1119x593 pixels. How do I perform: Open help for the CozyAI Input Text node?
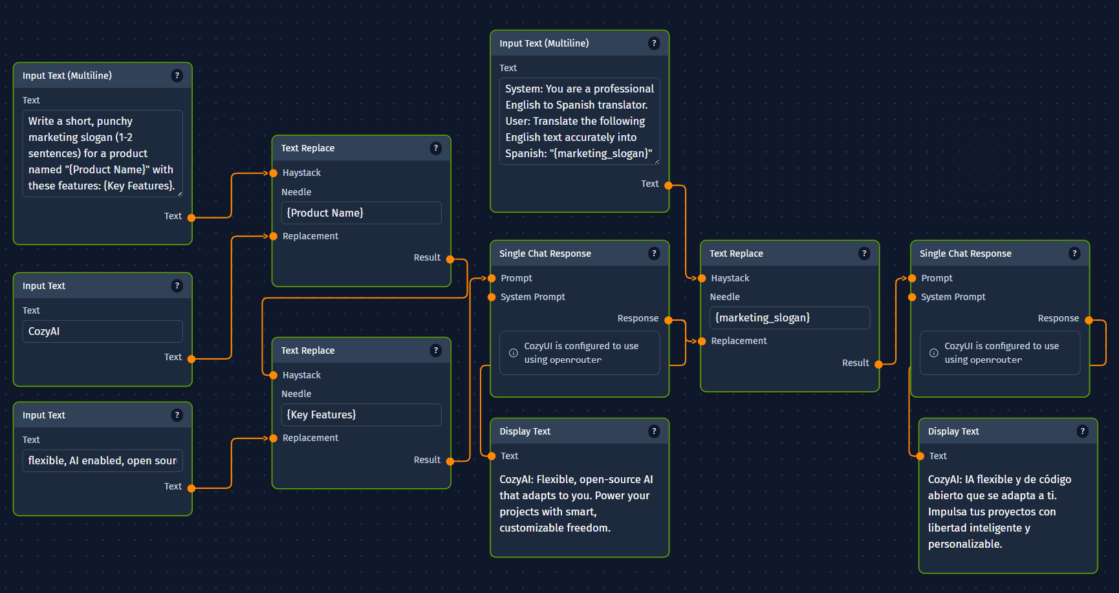tap(177, 286)
